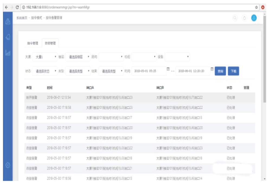Viewport: 267px width, 186px height.
Task: Open notifications bell in top header
Action: point(244,18)
